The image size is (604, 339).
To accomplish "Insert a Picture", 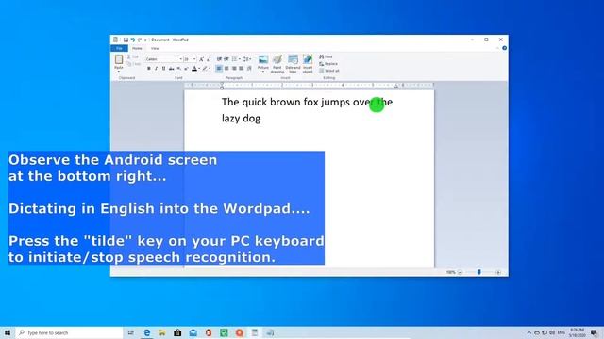I will click(263, 61).
